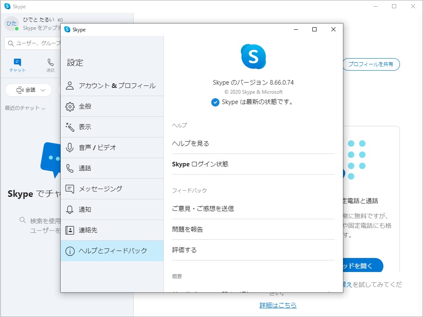Switch to チャット in the left sidebar
The height and width of the screenshot is (317, 423).
coord(17,65)
